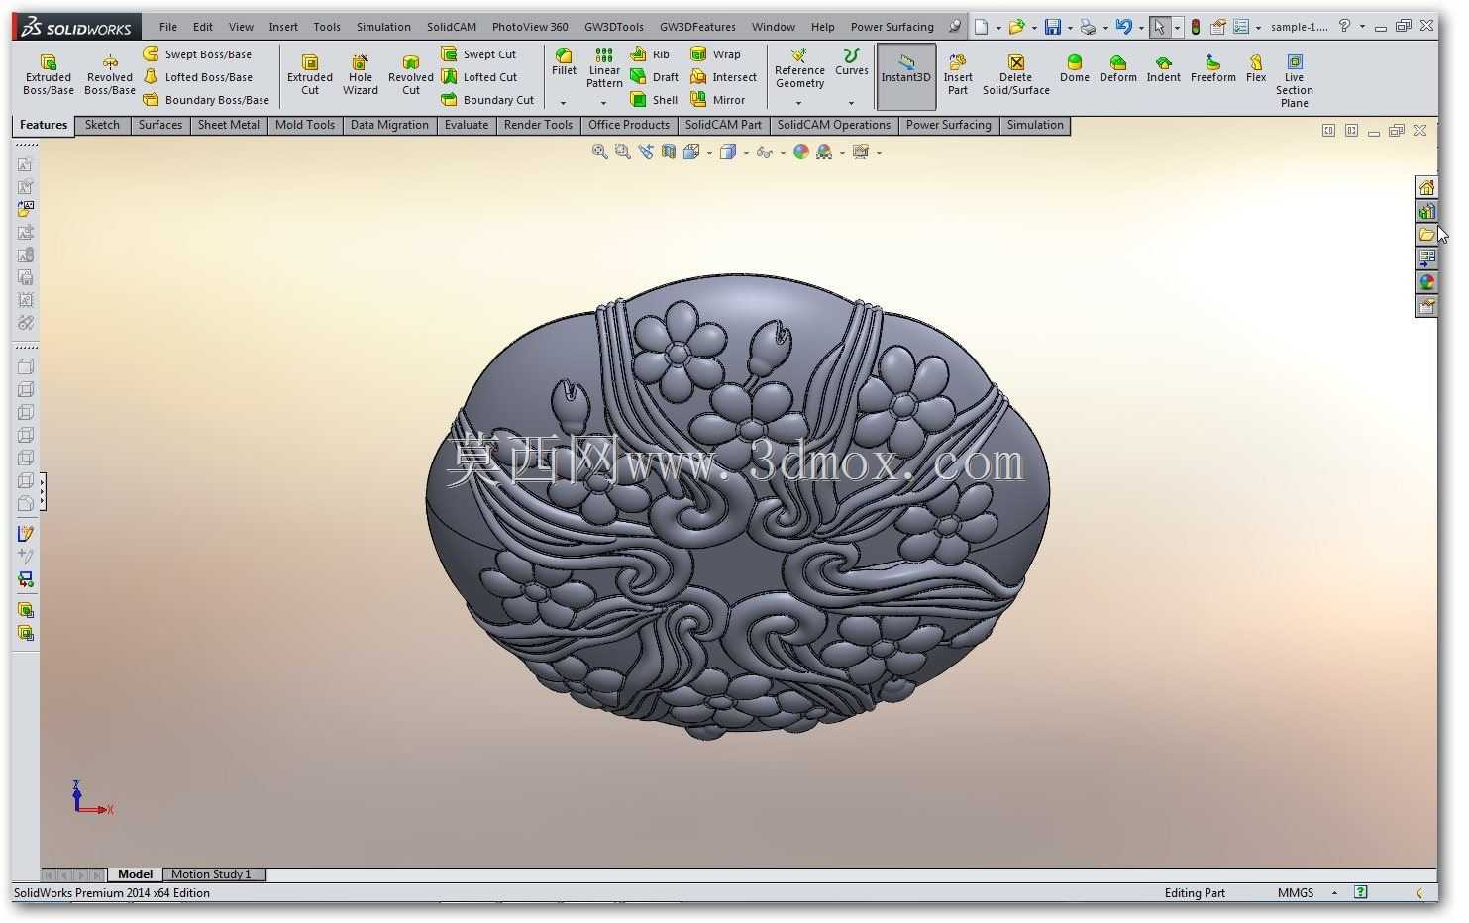Open View Orientation dropdown arrow
This screenshot has height=923, width=1469.
(x=709, y=153)
